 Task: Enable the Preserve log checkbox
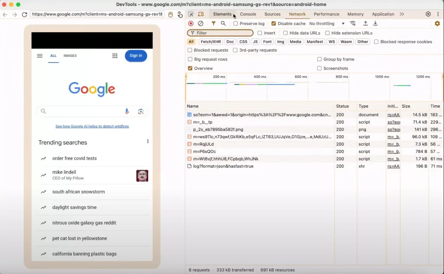click(x=236, y=23)
